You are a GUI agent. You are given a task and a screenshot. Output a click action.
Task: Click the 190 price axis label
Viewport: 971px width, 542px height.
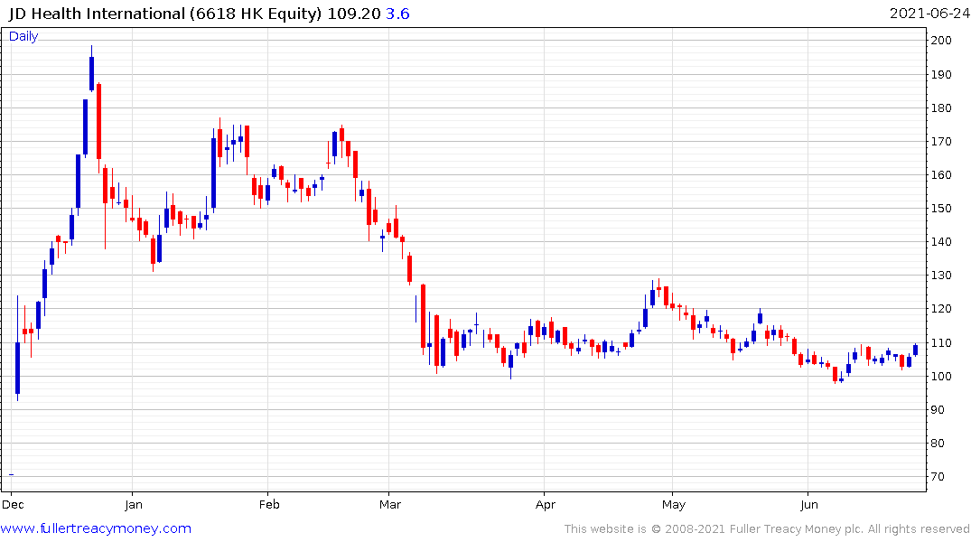tap(940, 75)
